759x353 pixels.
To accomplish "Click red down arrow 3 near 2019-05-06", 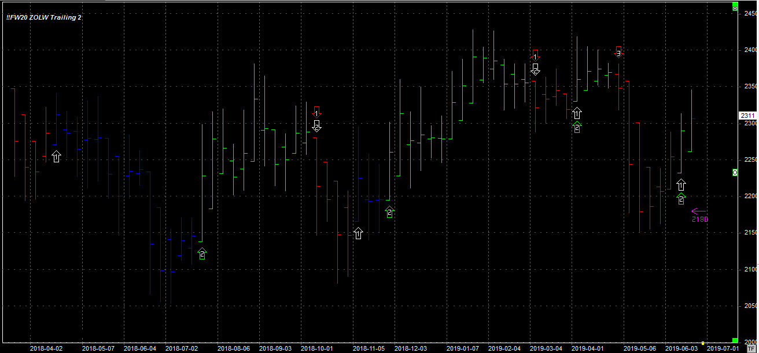I will click(x=618, y=52).
